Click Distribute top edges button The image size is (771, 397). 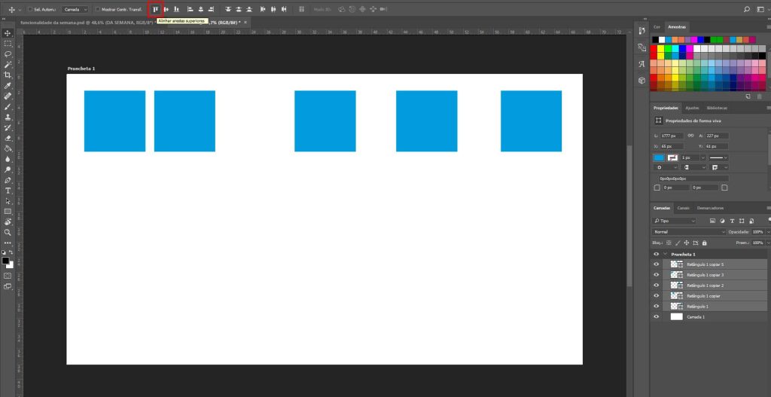[228, 9]
